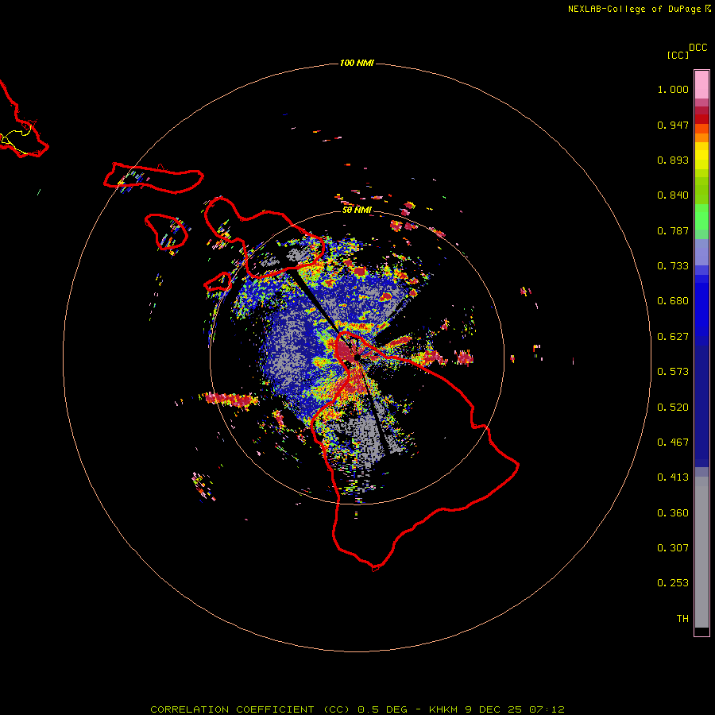
Task: Click the 0.467 legend value
Action: (x=673, y=443)
